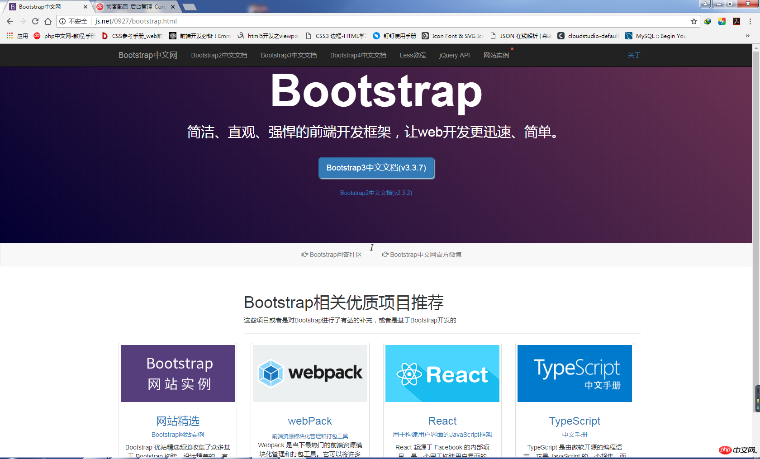Click the colorful square extension icon
The height and width of the screenshot is (459, 760).
(722, 21)
